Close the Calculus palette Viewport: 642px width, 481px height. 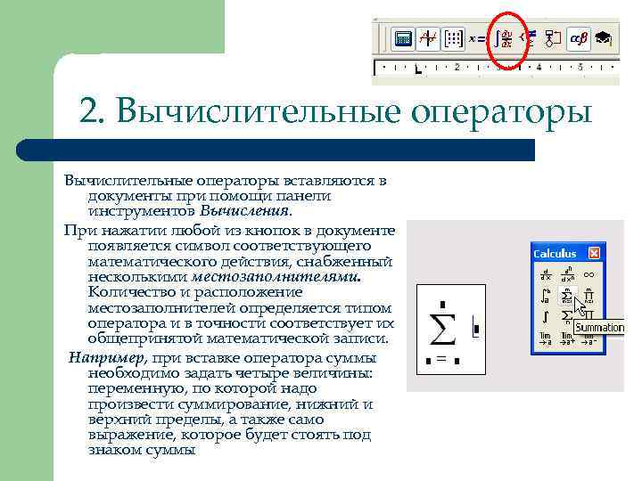tap(594, 254)
